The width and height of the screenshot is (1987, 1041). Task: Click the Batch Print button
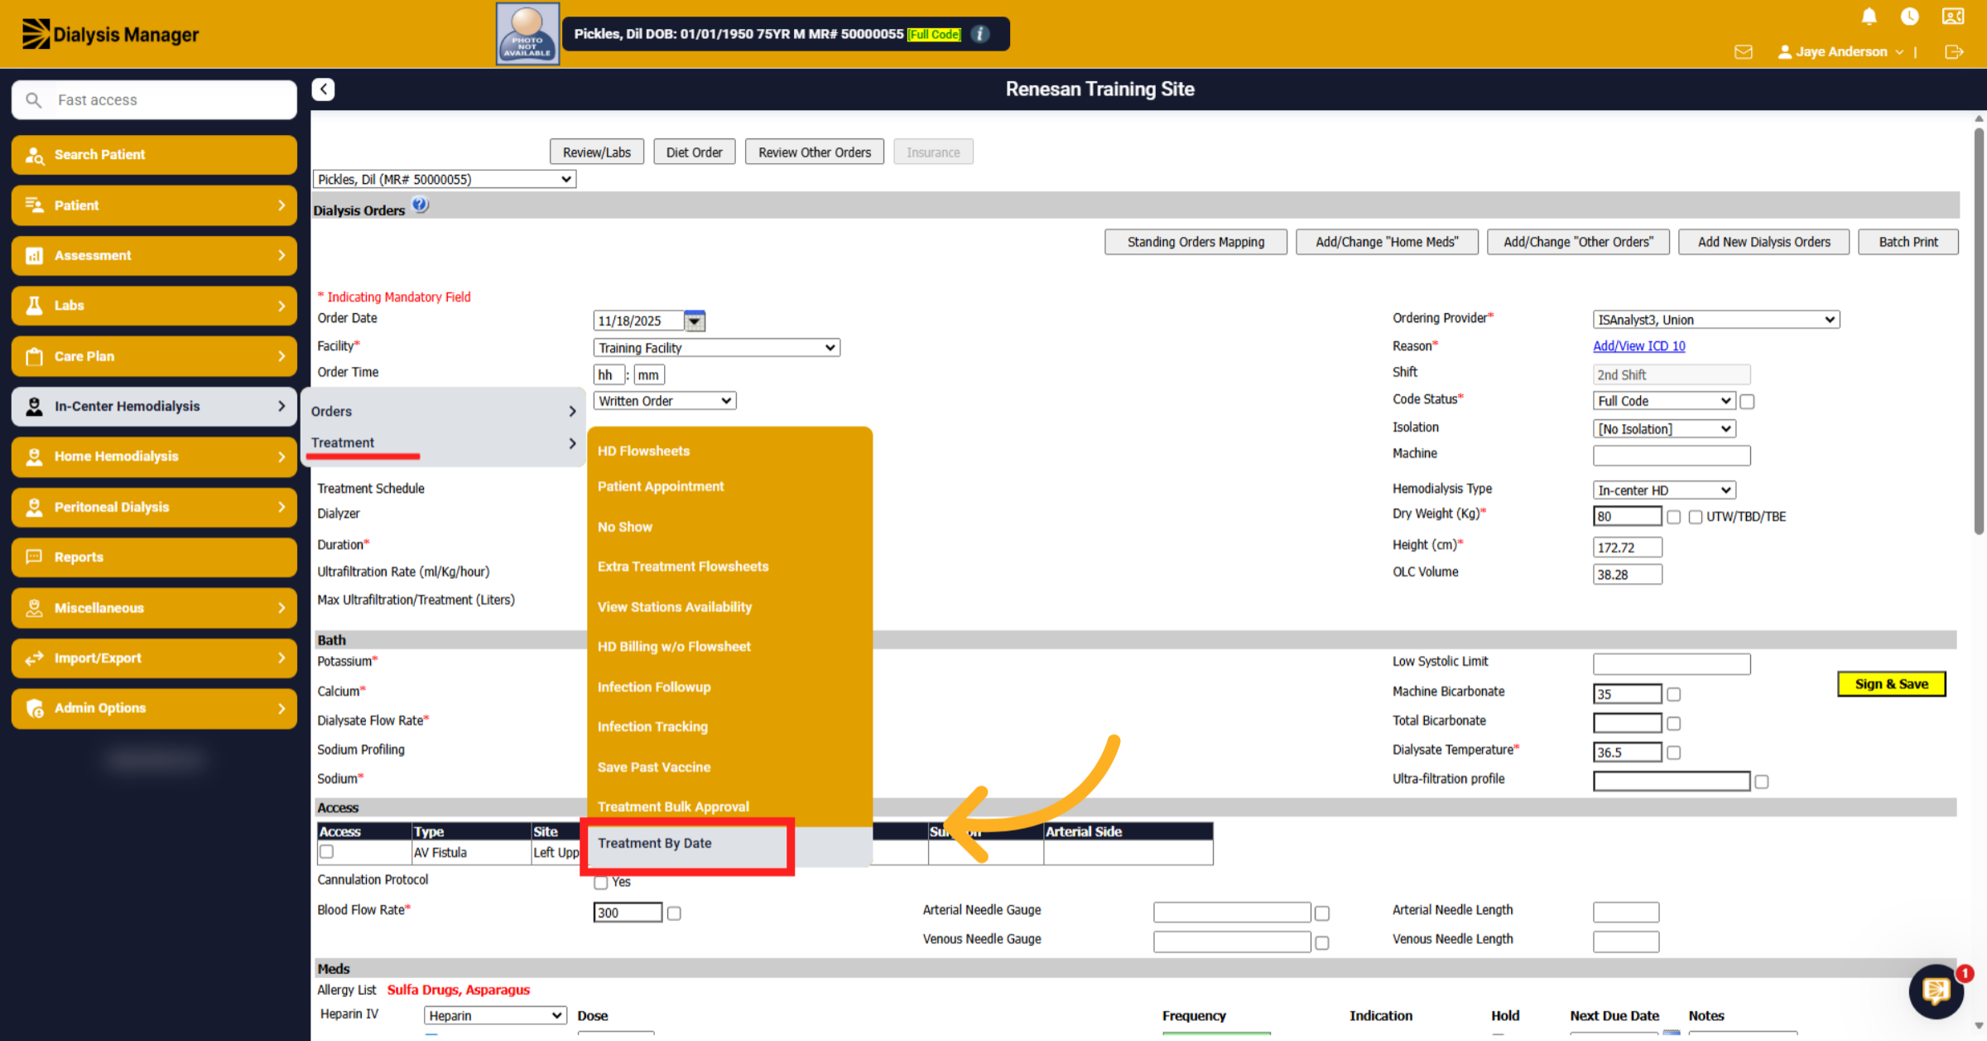pos(1908,242)
